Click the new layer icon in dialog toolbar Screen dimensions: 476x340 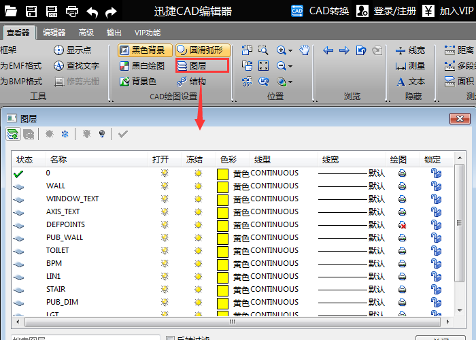[12, 135]
